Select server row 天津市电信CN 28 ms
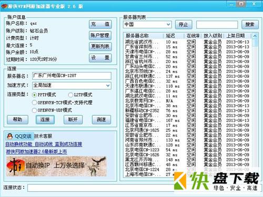 [187, 52]
